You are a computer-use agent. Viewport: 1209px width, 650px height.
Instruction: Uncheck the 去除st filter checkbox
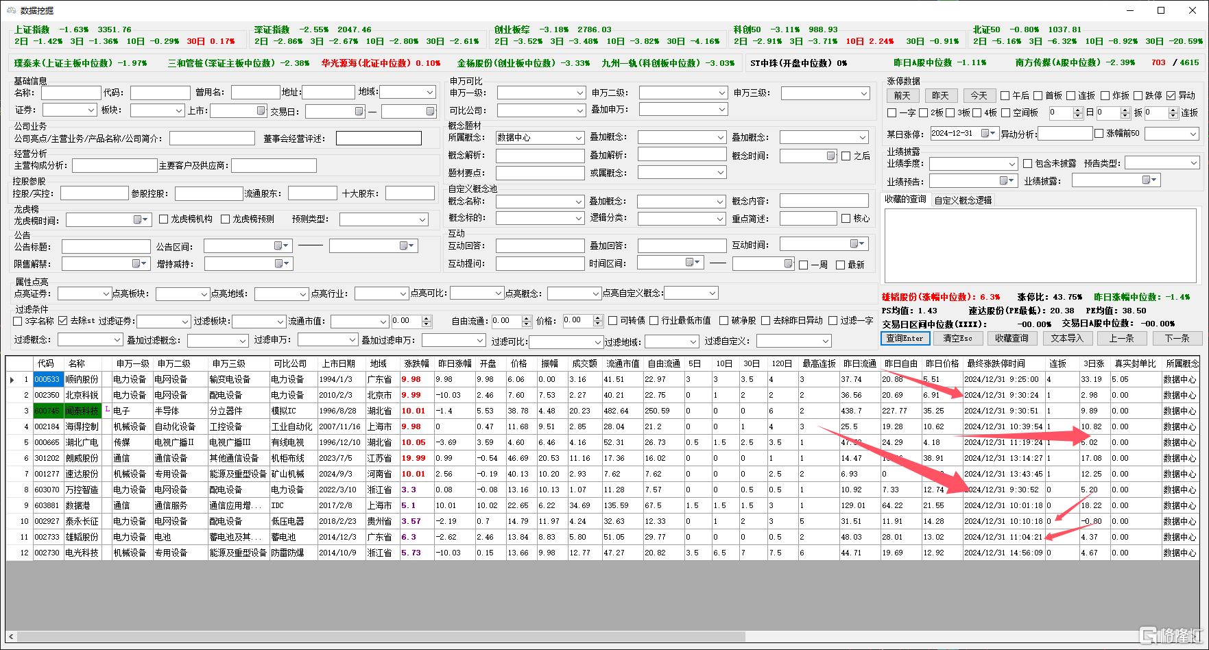click(63, 321)
